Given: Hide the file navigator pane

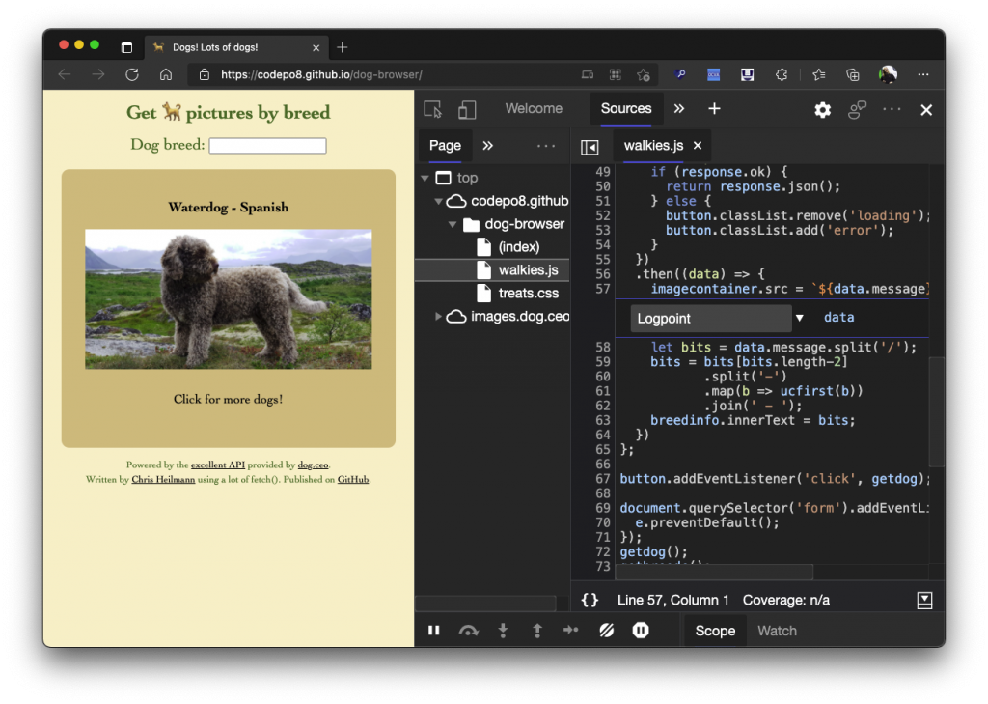Looking at the screenshot, I should click(x=590, y=147).
